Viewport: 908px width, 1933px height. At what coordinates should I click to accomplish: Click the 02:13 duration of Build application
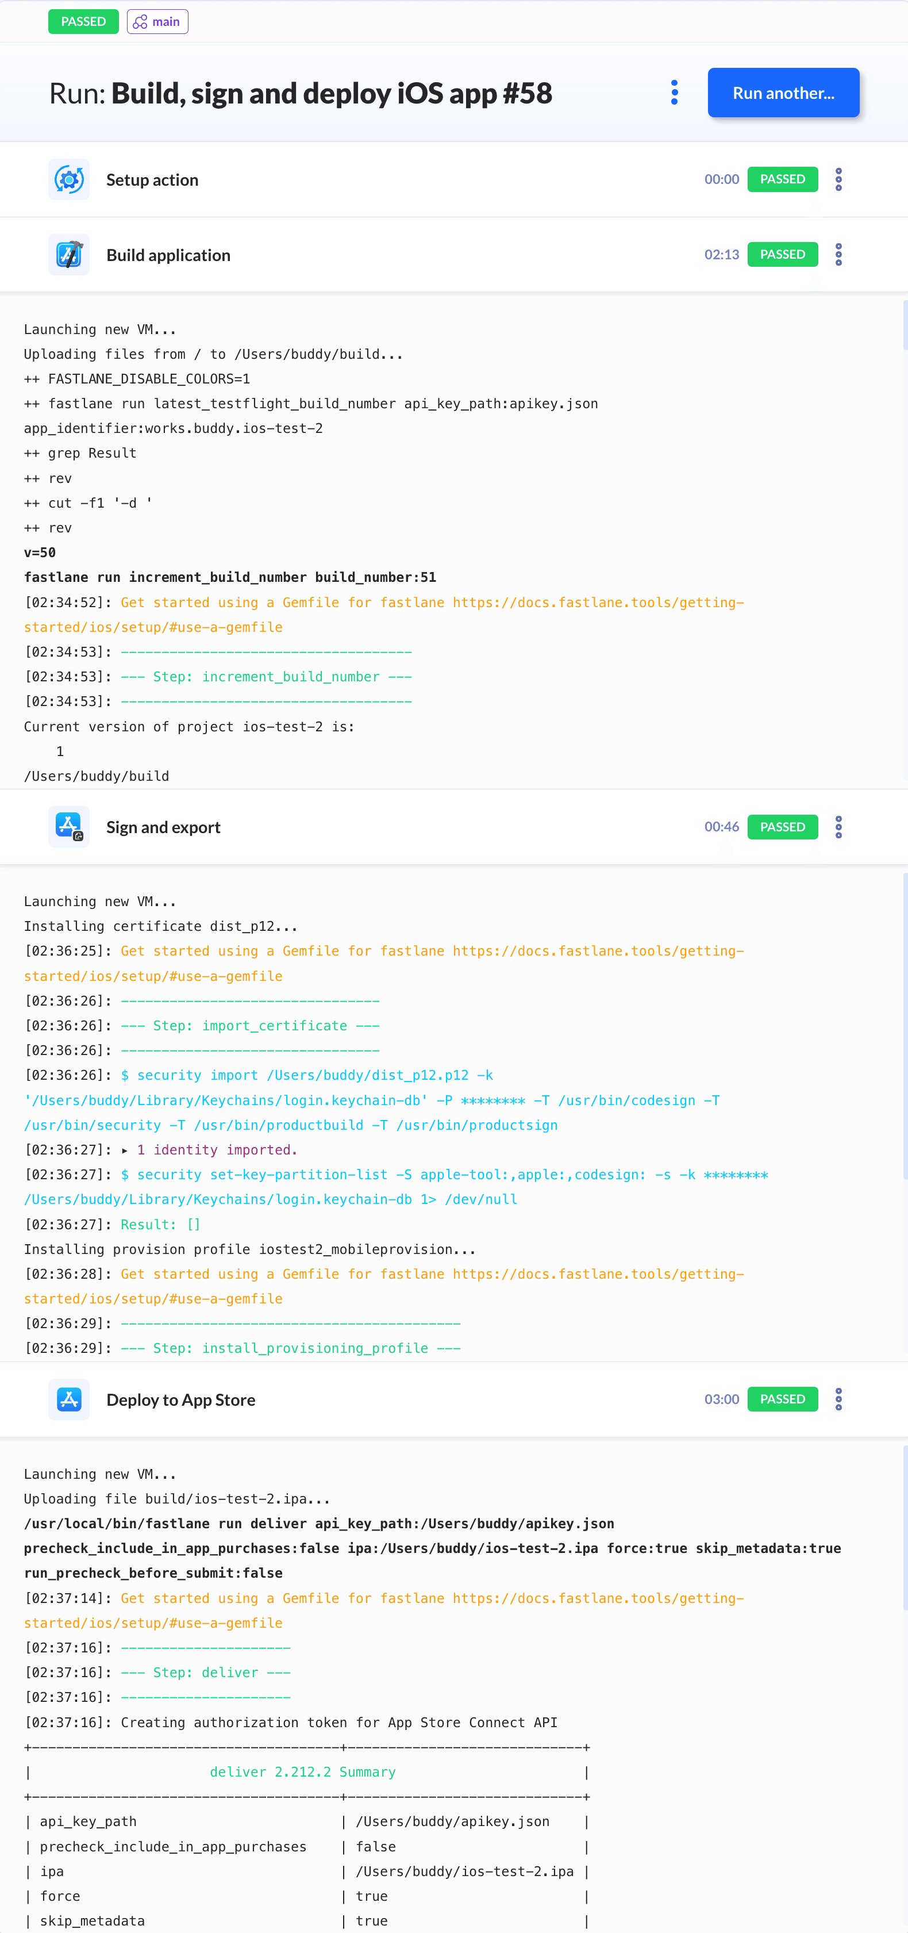pos(721,254)
